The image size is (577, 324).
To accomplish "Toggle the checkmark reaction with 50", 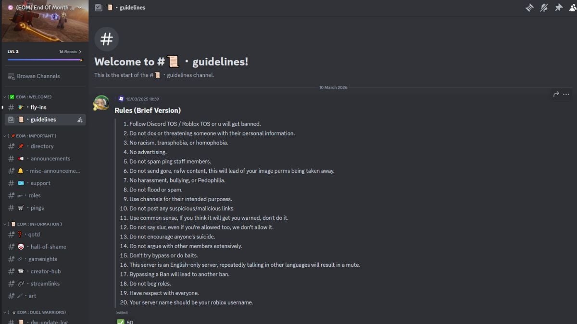I will tap(125, 322).
